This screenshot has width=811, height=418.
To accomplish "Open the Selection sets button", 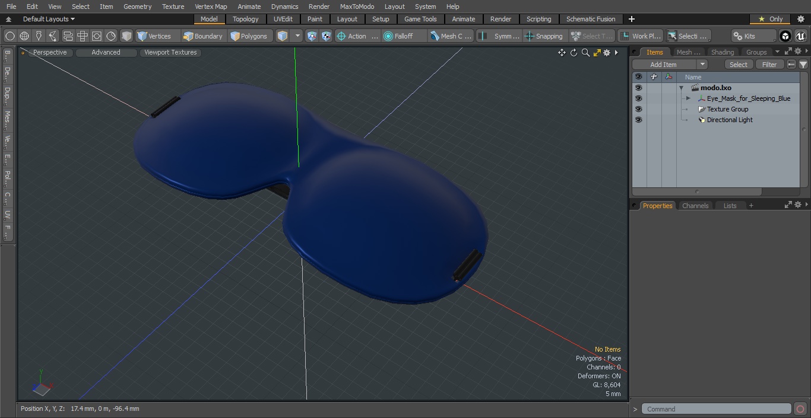I will click(688, 36).
